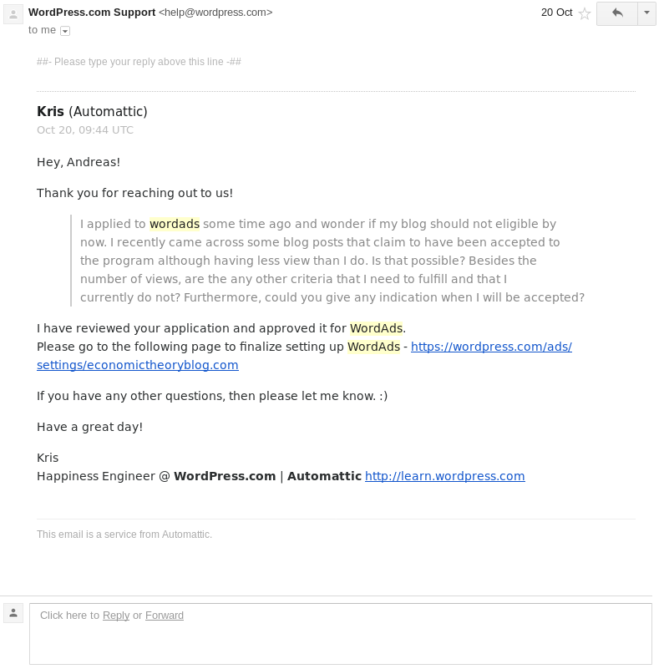Screen dimensions: 664x669
Task: Click the Oct 20, 09:44 UTC timestamp
Action: coord(85,130)
